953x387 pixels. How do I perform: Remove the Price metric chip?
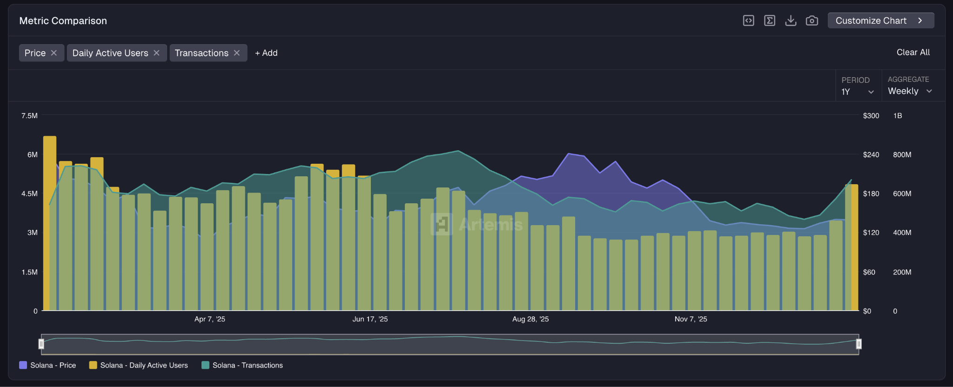click(x=54, y=53)
